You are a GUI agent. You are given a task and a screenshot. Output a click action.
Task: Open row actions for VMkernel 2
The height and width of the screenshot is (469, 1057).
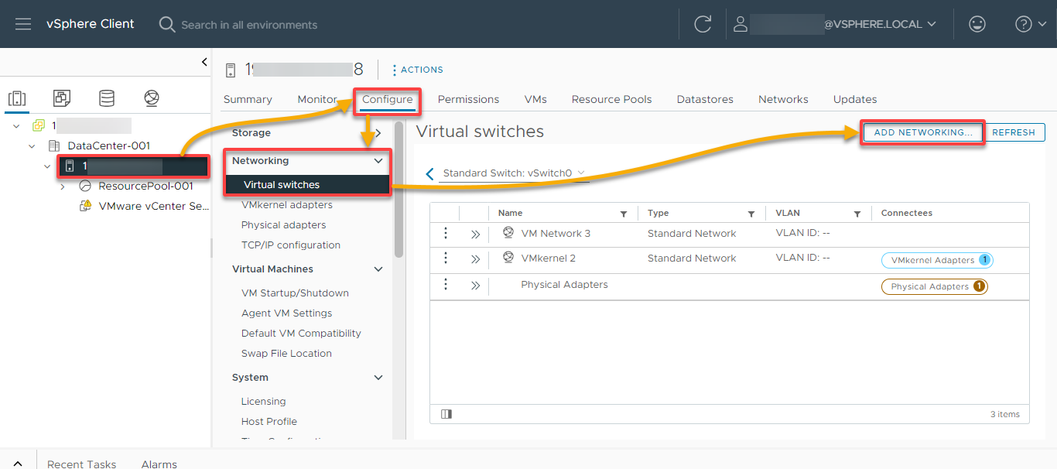(446, 258)
